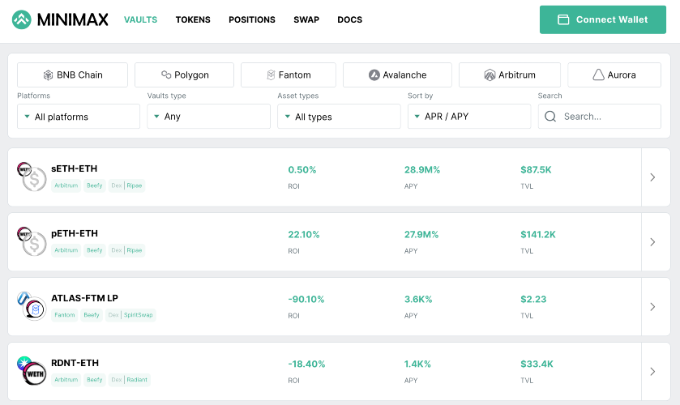Image resolution: width=680 pixels, height=405 pixels.
Task: Open the All platforms dropdown
Action: (x=79, y=116)
